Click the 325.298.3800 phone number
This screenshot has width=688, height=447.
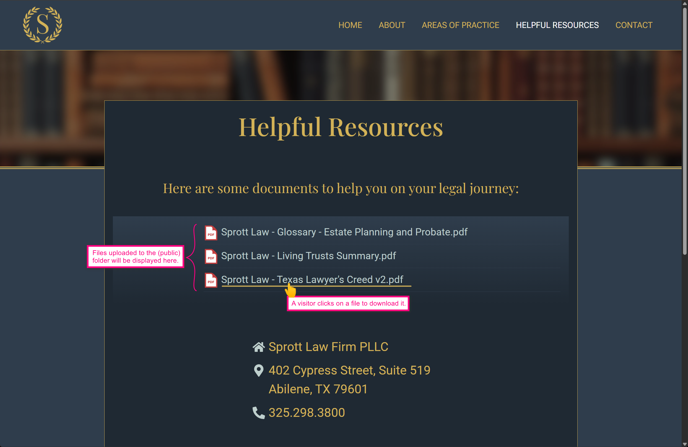pyautogui.click(x=307, y=413)
